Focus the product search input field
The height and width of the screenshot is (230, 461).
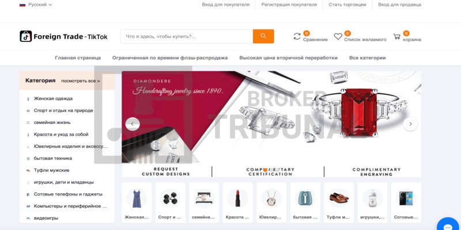tap(186, 36)
